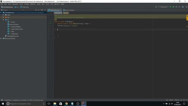Click the cursor position indicator in the status bar
188x106 pixels.
click(x=167, y=100)
